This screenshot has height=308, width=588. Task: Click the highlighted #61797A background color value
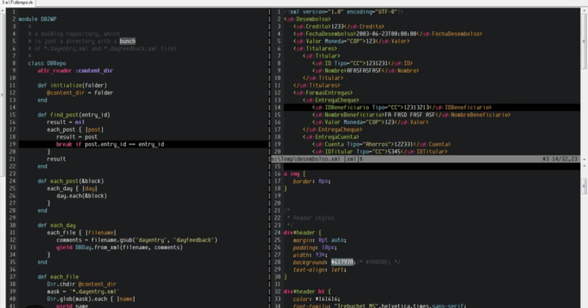click(x=342, y=262)
